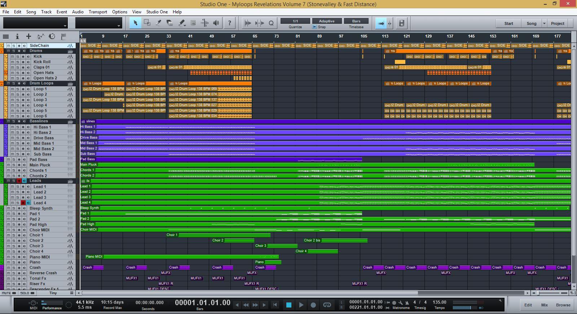Open the Timebase Bars dropdown

356,21
